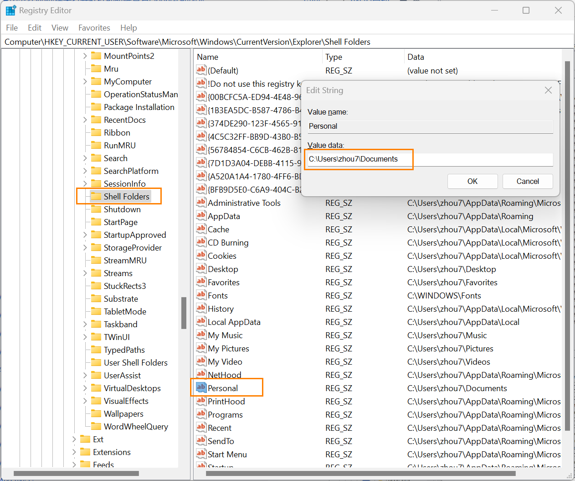The height and width of the screenshot is (481, 575).
Task: Click the string icon next to Cookies
Action: [x=201, y=255]
